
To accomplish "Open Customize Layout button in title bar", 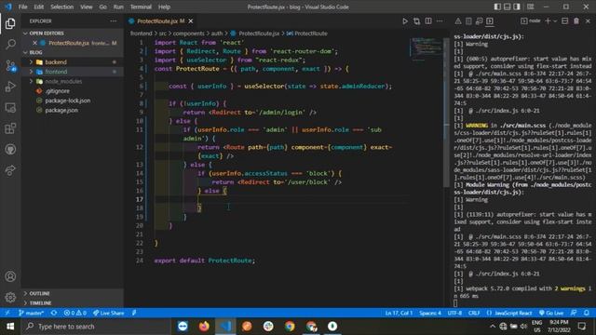I will tap(530, 7).
